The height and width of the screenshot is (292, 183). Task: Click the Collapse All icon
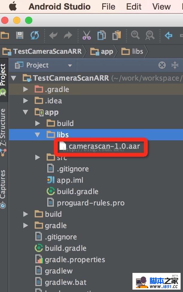point(175,65)
